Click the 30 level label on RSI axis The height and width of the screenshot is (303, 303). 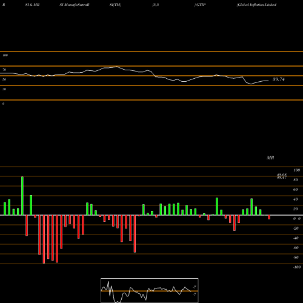[x=4, y=89]
